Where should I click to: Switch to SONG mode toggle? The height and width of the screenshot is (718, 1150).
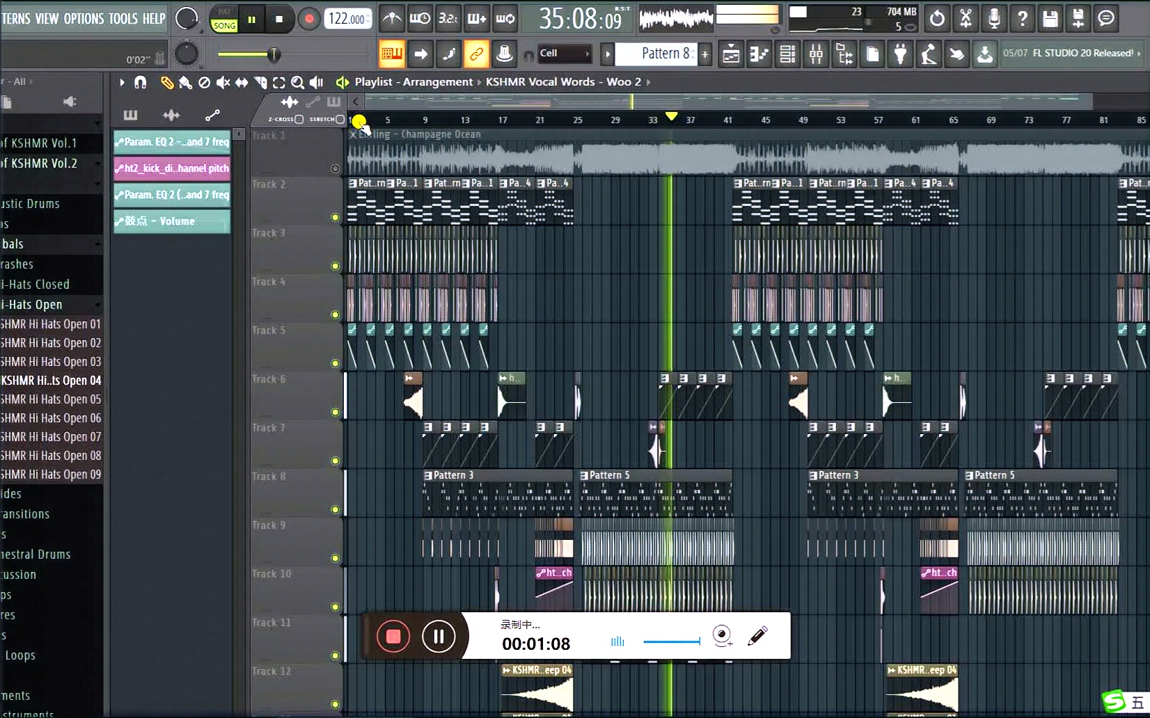[225, 26]
